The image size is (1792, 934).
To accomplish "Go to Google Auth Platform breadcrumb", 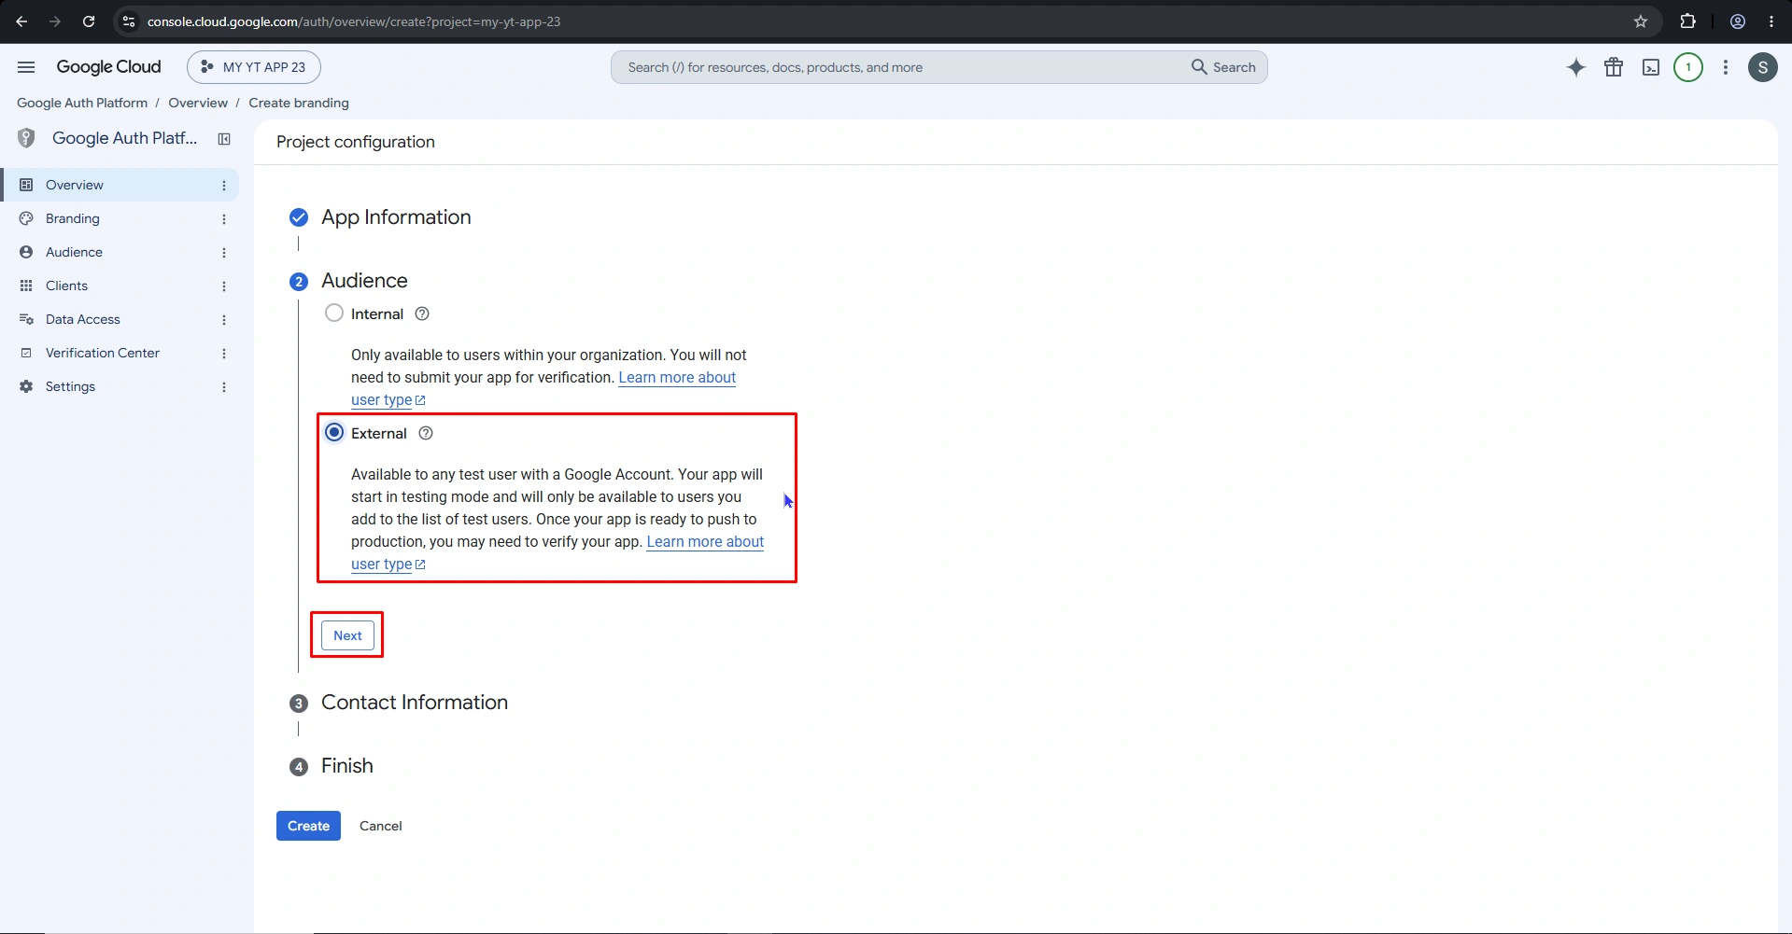I will [x=82, y=103].
